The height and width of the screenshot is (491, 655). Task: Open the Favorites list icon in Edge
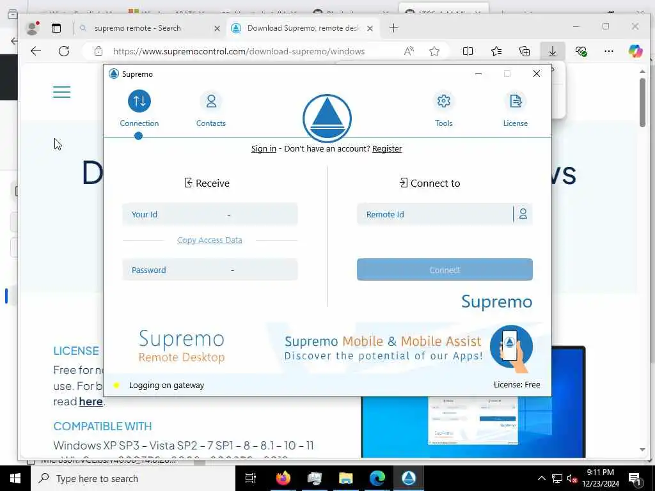[x=496, y=51]
